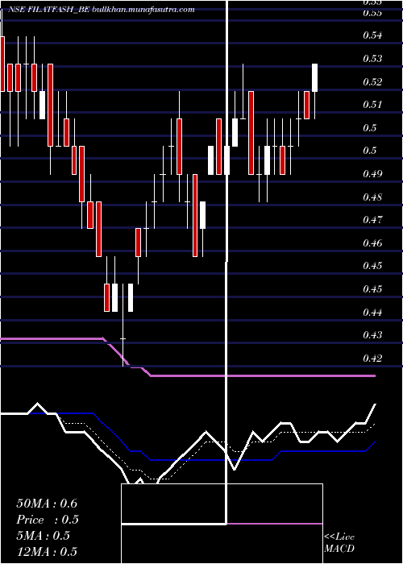Viewport: 403px width, 564px height.
Task: Click the 5MA : 0.5 readout
Action: tap(44, 536)
